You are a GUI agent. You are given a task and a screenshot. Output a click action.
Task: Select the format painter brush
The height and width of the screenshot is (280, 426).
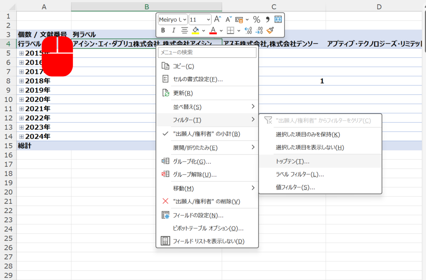[x=270, y=31]
